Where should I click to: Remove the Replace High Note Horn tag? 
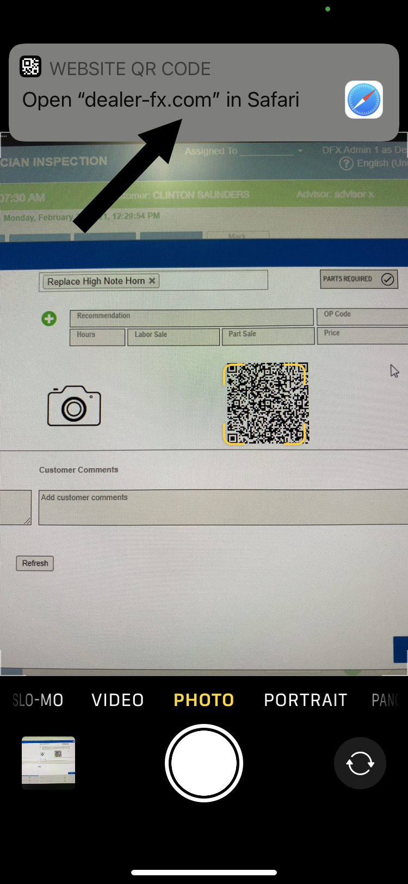pyautogui.click(x=152, y=281)
